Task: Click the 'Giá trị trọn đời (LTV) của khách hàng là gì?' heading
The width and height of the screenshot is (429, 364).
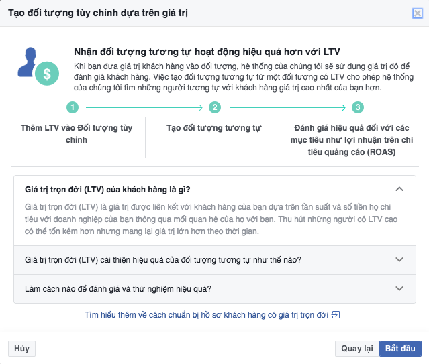Action: click(113, 189)
